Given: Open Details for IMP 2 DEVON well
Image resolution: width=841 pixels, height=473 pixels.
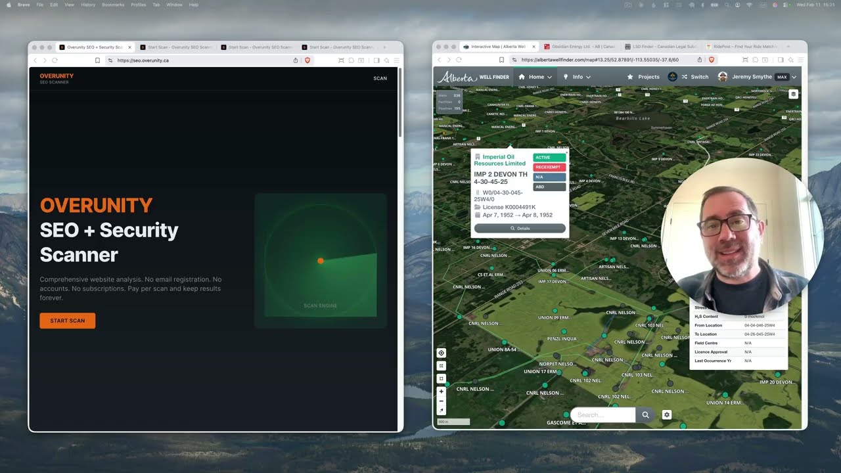Looking at the screenshot, I should pyautogui.click(x=520, y=228).
